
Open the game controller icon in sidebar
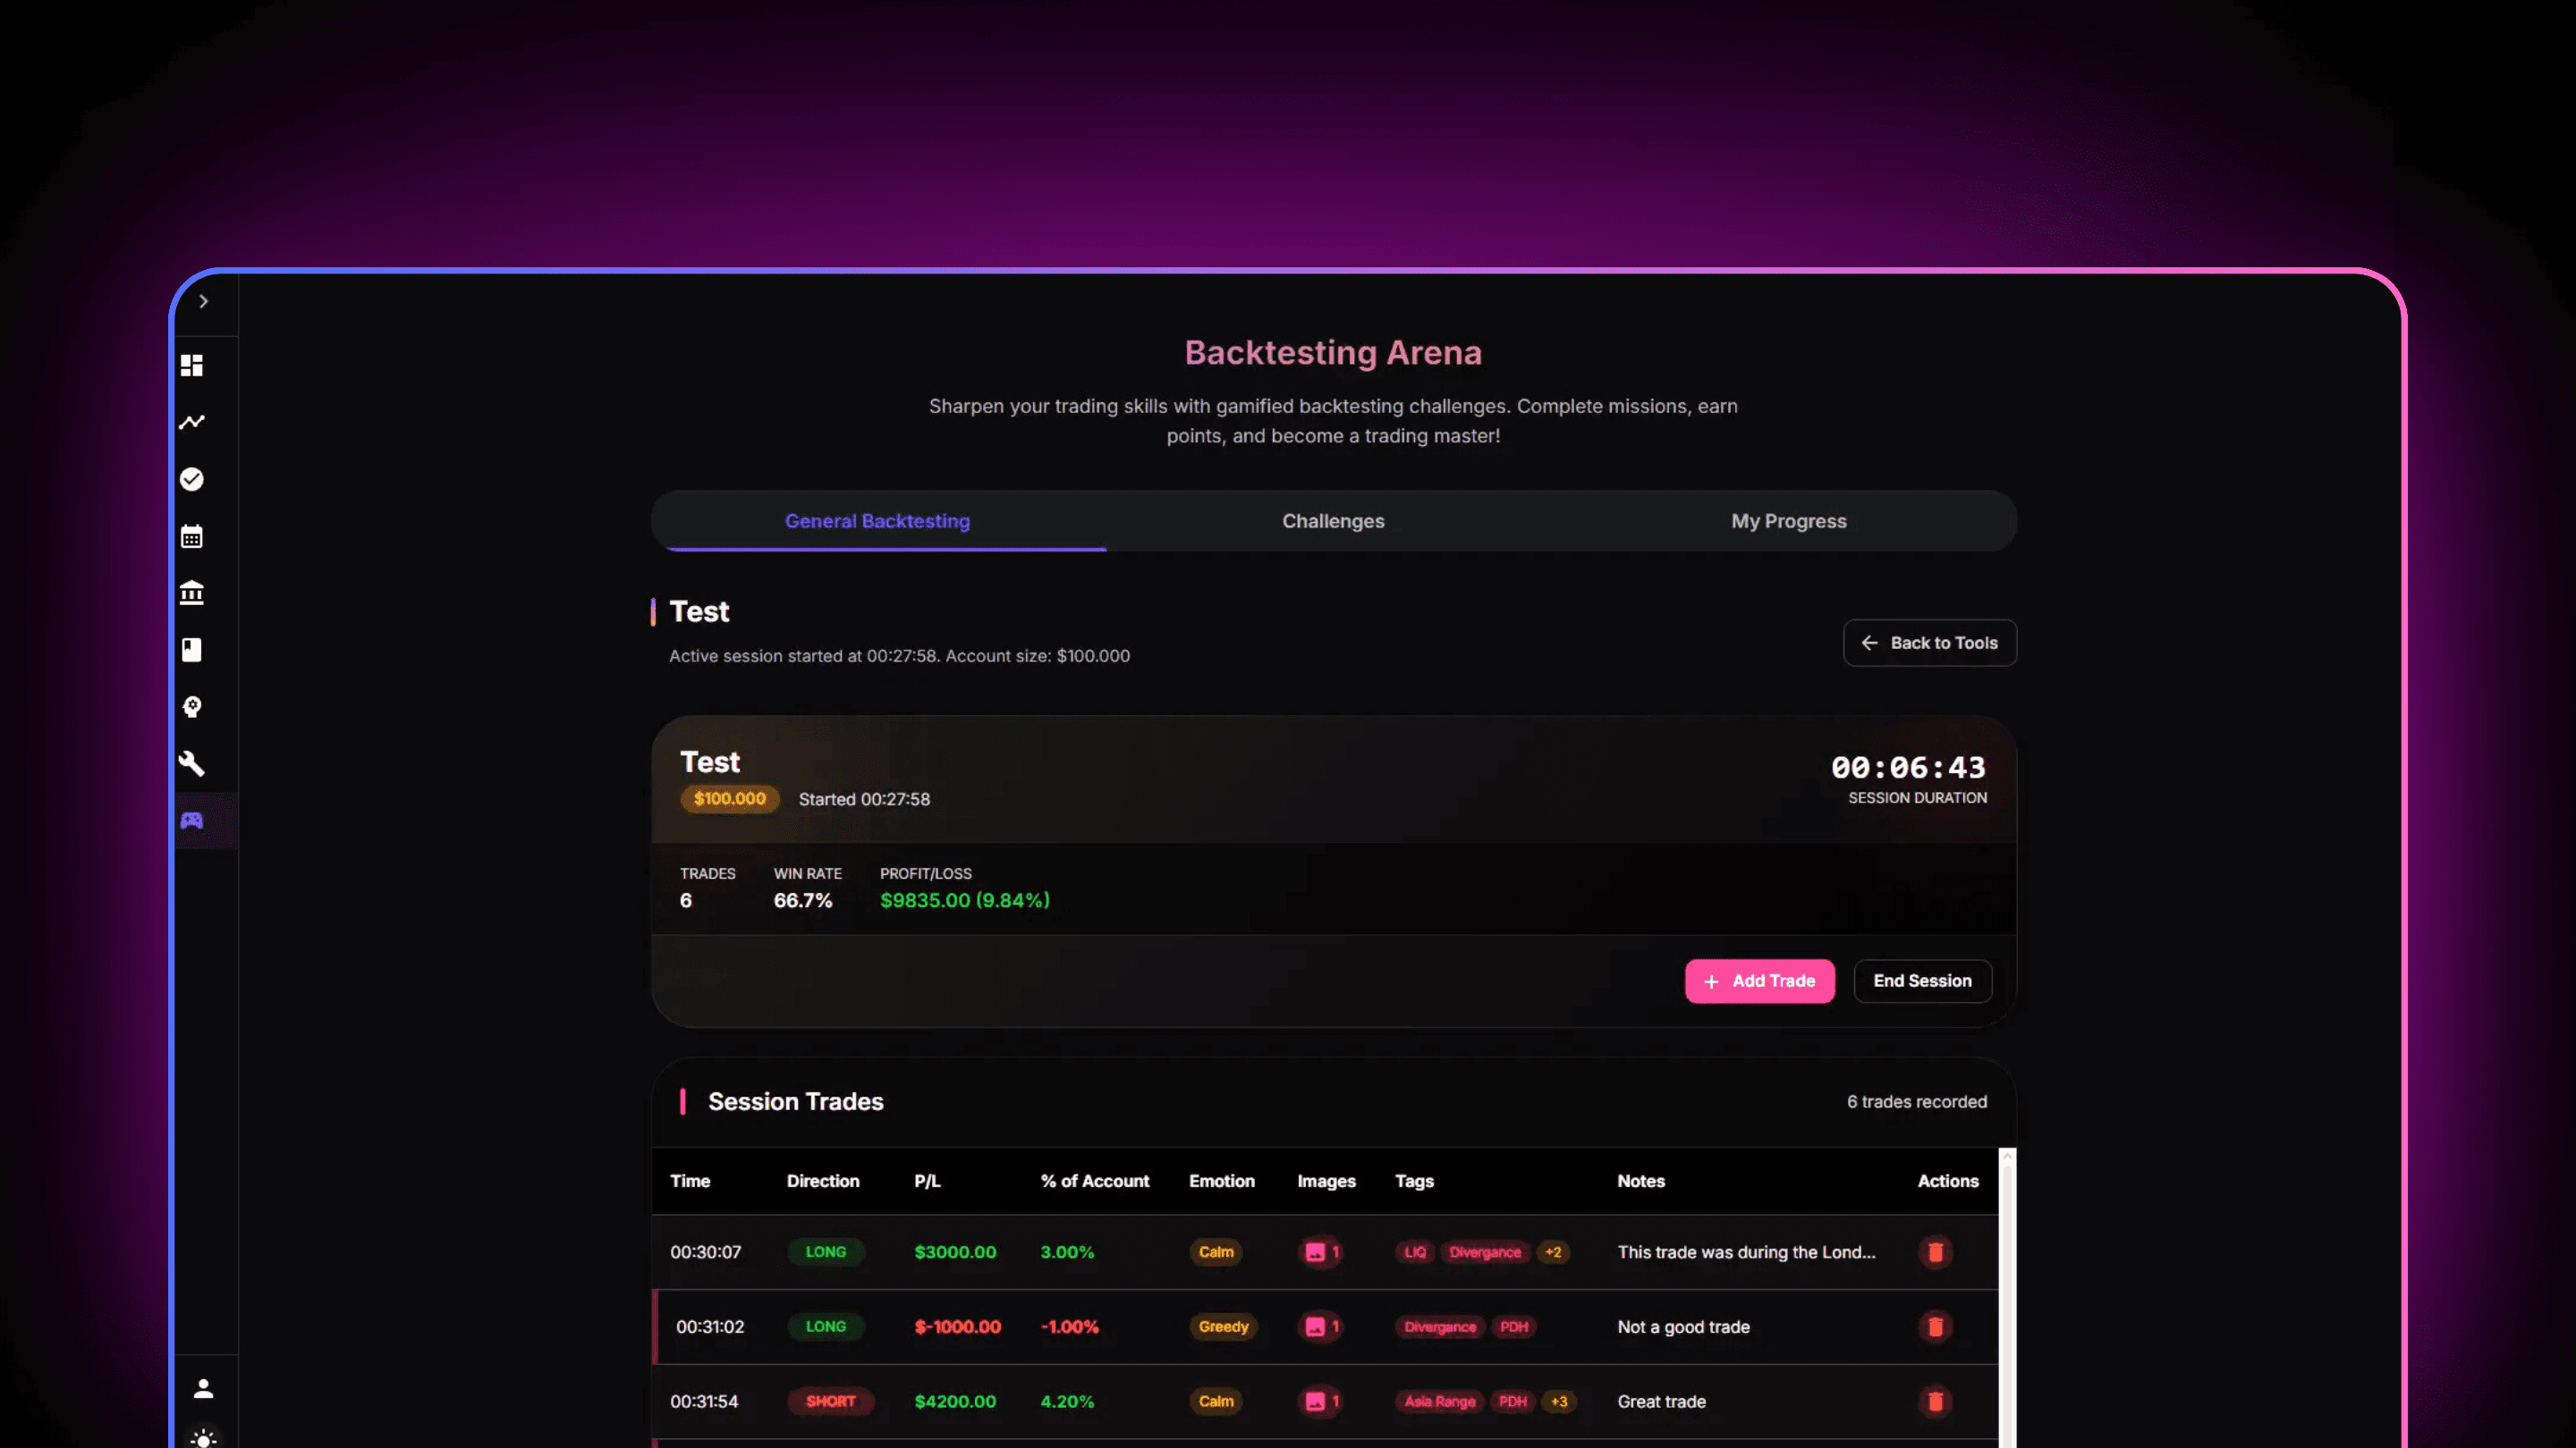192,821
